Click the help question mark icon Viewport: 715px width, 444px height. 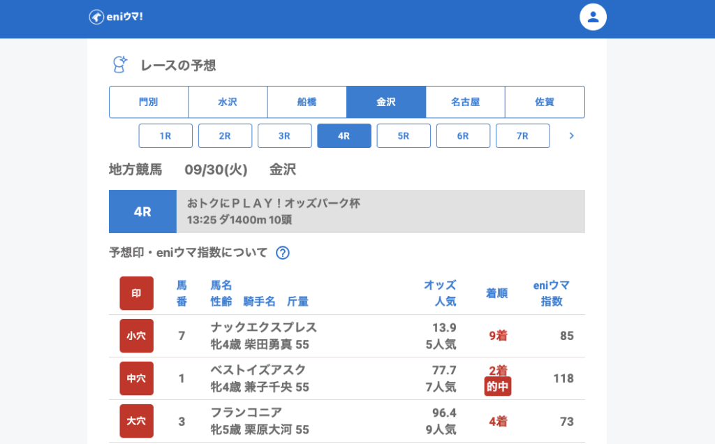(x=283, y=253)
